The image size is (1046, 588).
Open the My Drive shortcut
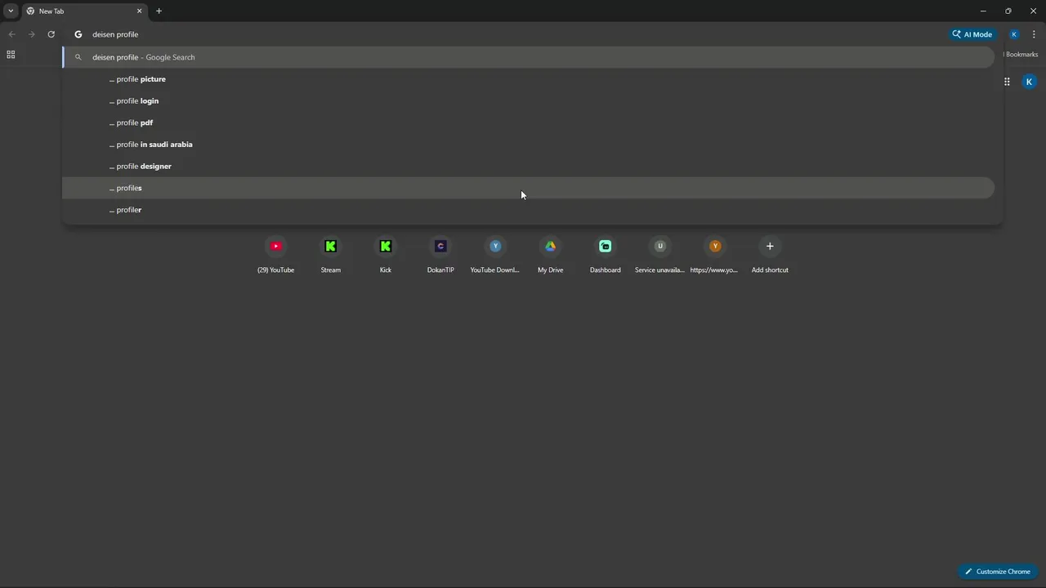(x=550, y=255)
